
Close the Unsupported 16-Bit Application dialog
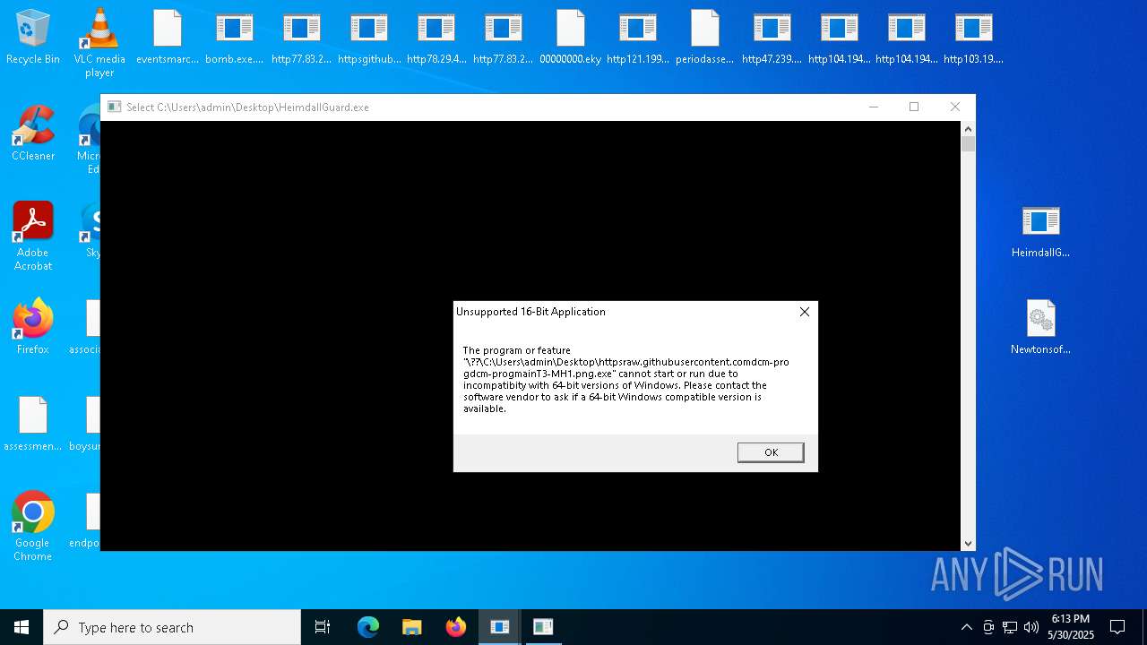(805, 312)
